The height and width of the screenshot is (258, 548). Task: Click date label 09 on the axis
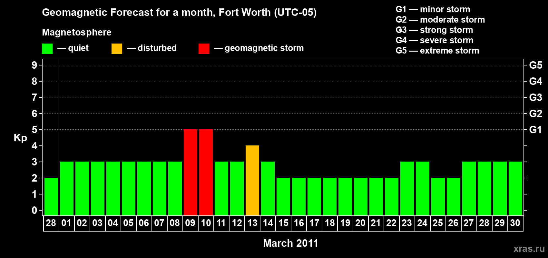point(190,223)
